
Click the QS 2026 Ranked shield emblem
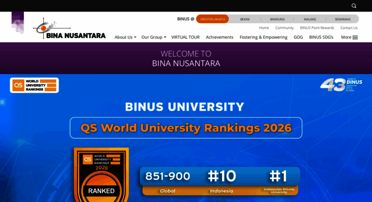tap(101, 175)
